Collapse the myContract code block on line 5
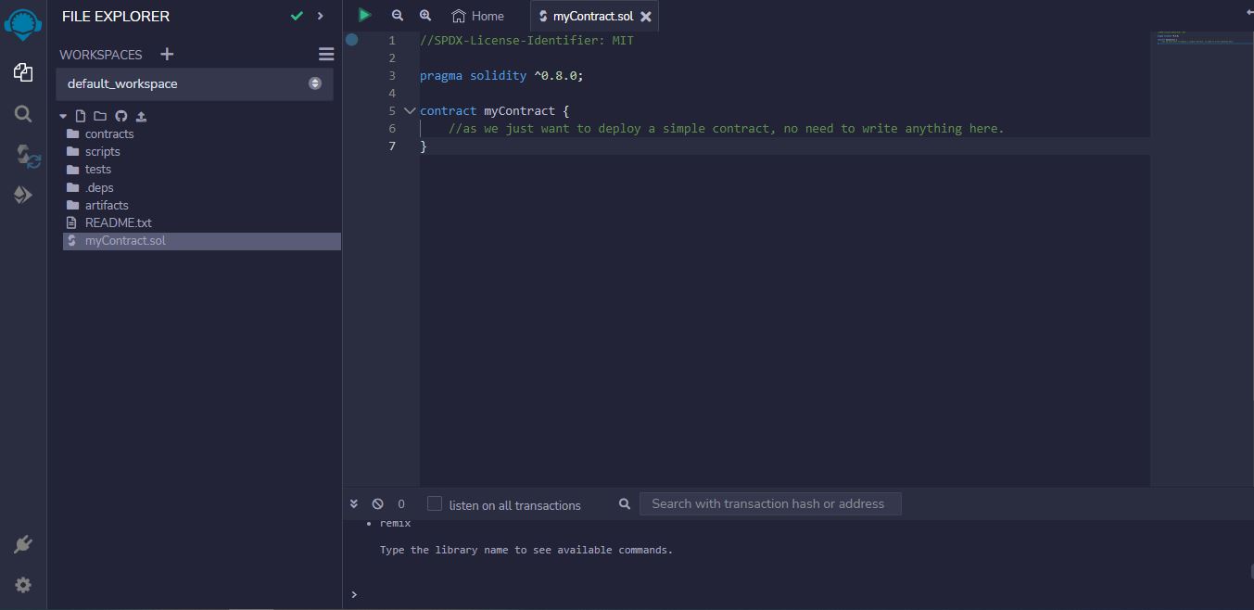 point(410,110)
